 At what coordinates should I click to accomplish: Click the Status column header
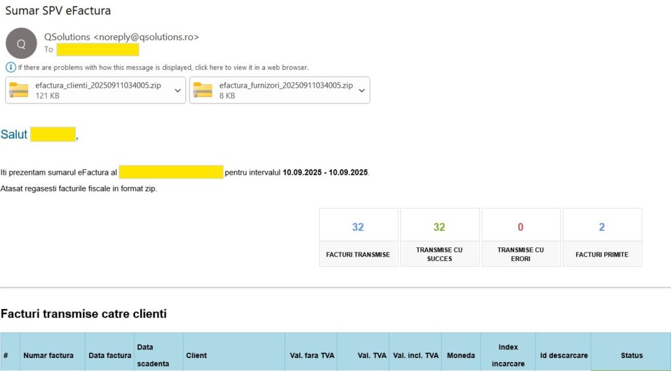tap(631, 355)
